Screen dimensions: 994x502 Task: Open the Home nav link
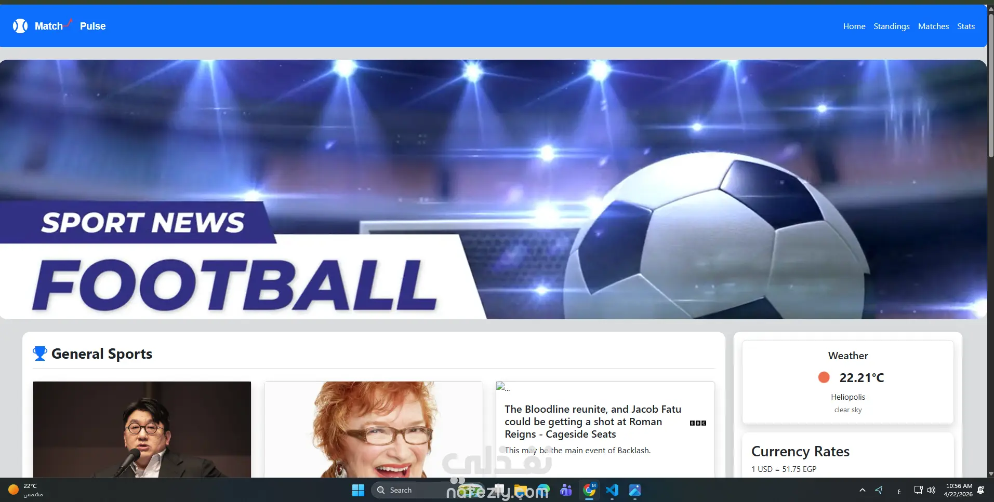pos(854,26)
